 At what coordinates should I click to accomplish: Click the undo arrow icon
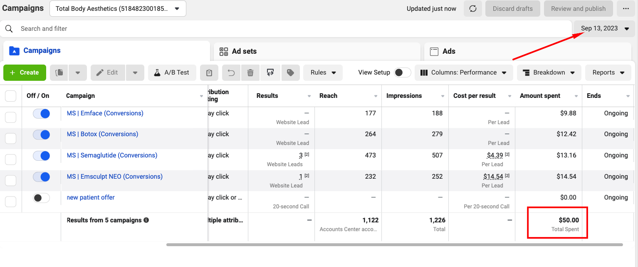coord(231,72)
